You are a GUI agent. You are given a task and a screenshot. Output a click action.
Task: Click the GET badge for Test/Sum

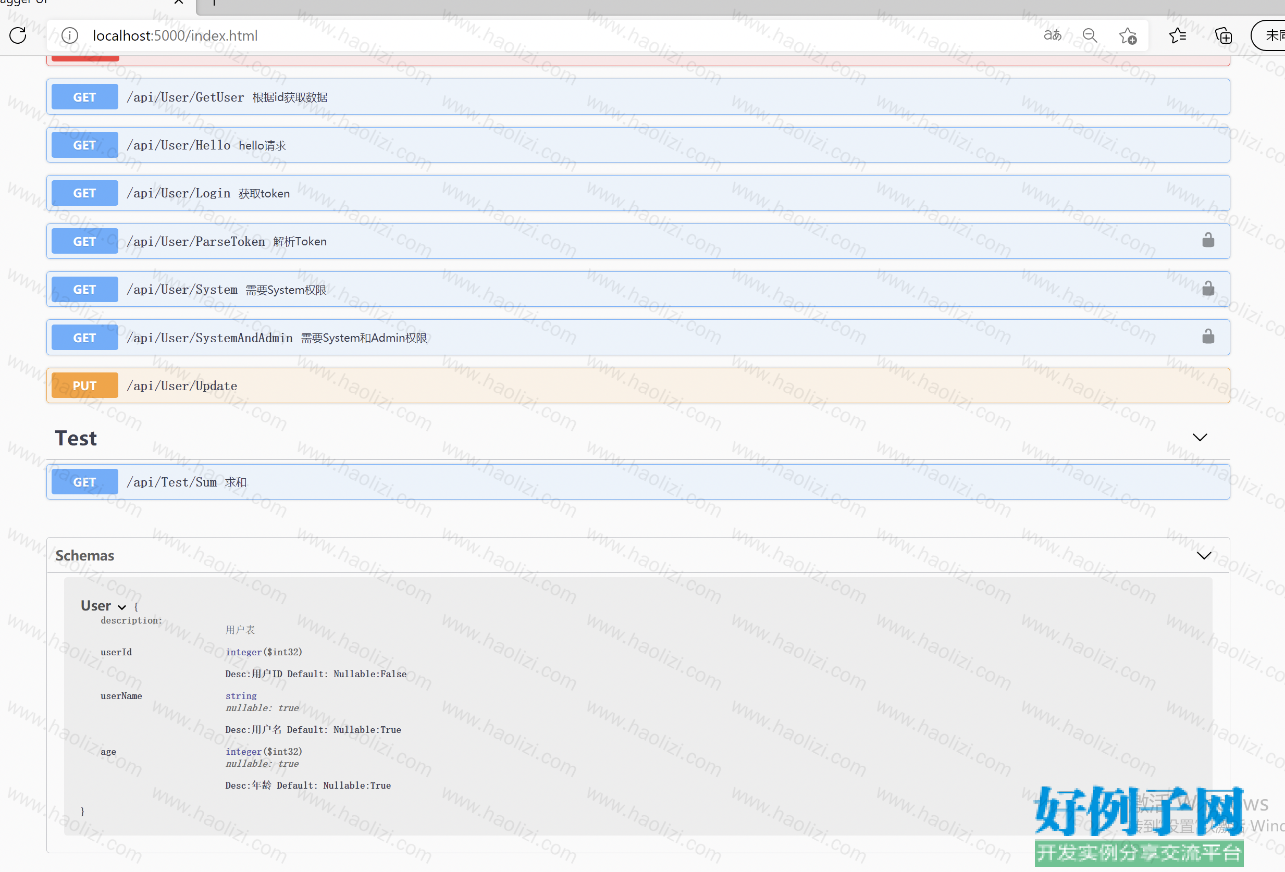(x=84, y=482)
